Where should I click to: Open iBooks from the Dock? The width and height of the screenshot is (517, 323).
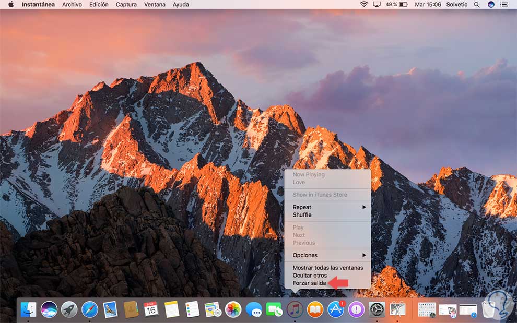click(315, 309)
